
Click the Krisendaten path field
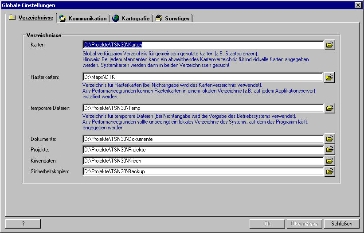(203, 161)
